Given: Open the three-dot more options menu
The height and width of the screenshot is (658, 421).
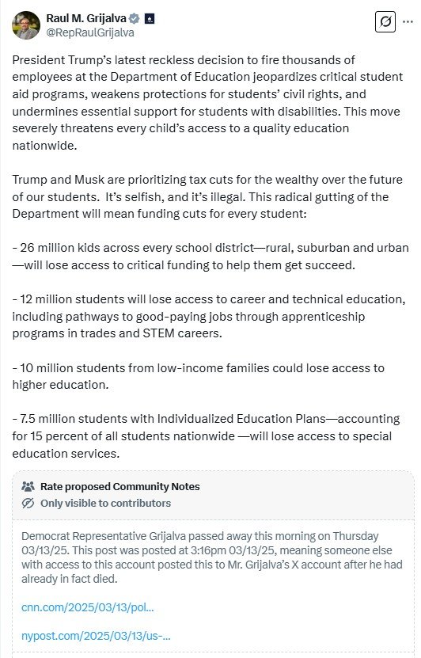Looking at the screenshot, I should 408,21.
